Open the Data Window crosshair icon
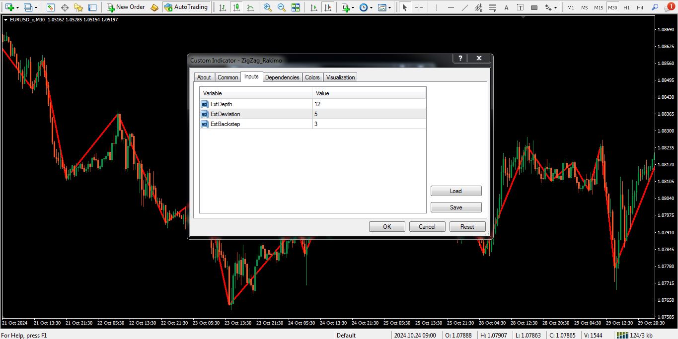The width and height of the screenshot is (678, 339). [65, 7]
